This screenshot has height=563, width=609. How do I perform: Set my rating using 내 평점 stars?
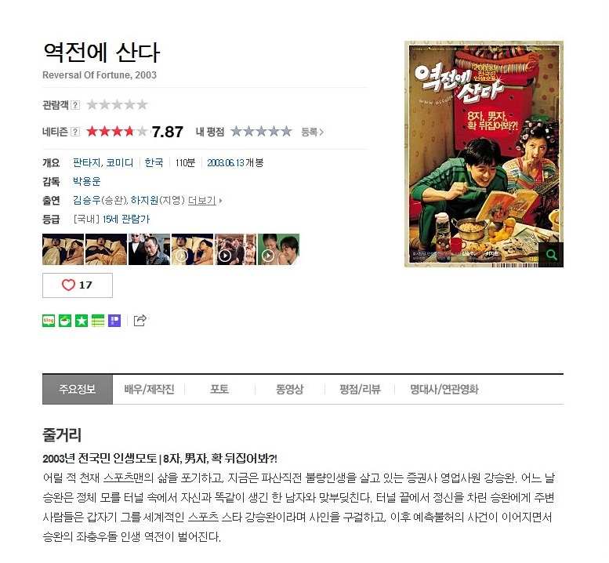(261, 132)
